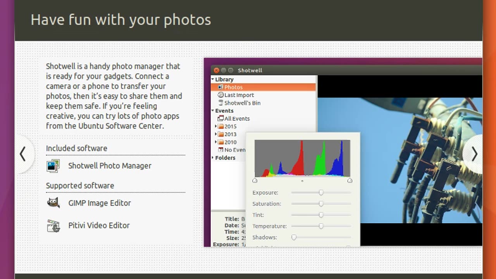Click the 2015 folder icon
Viewport: 496px width, 279px height.
coord(221,126)
